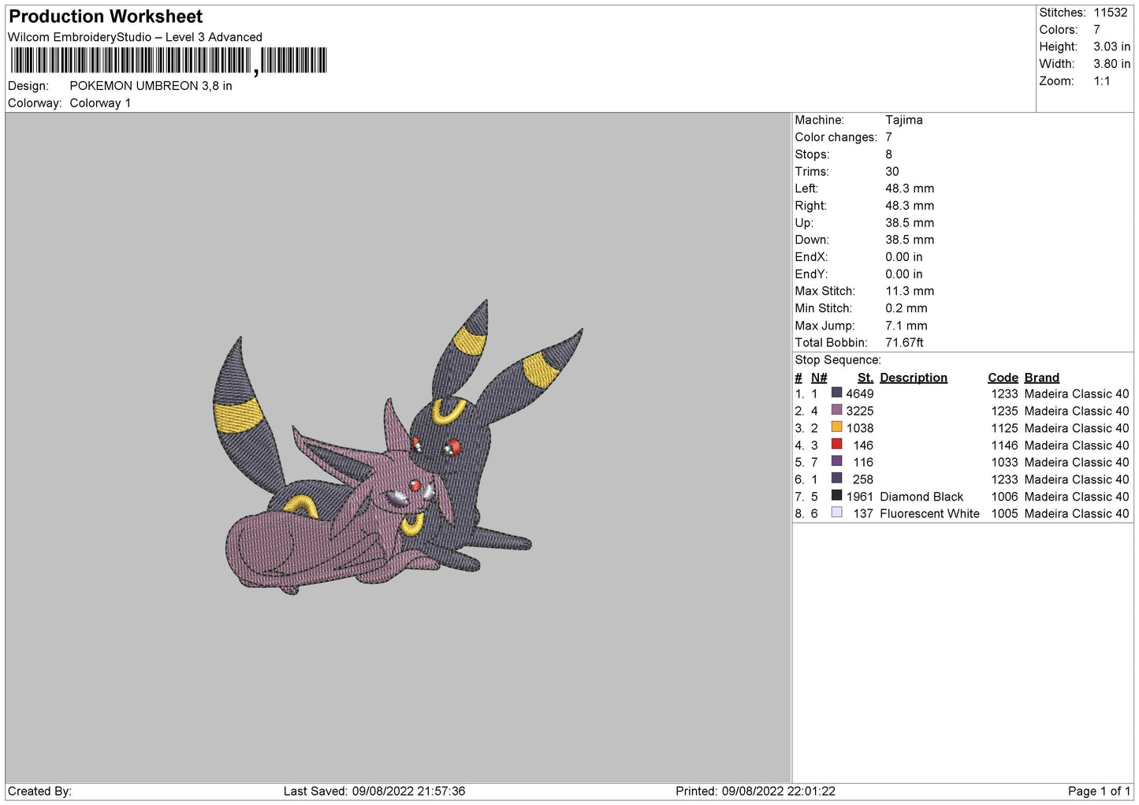Screen dimensions: 1139x805
Task: Select the yellow swatch for stop 3
Action: coord(836,427)
